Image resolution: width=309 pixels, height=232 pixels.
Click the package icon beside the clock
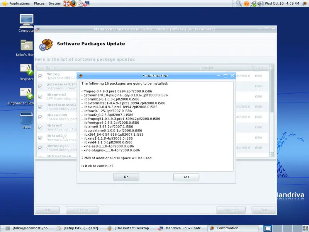click(x=304, y=3)
